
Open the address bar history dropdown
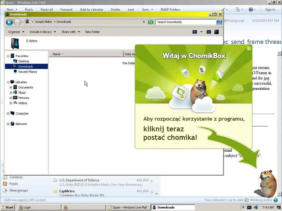(x=144, y=22)
